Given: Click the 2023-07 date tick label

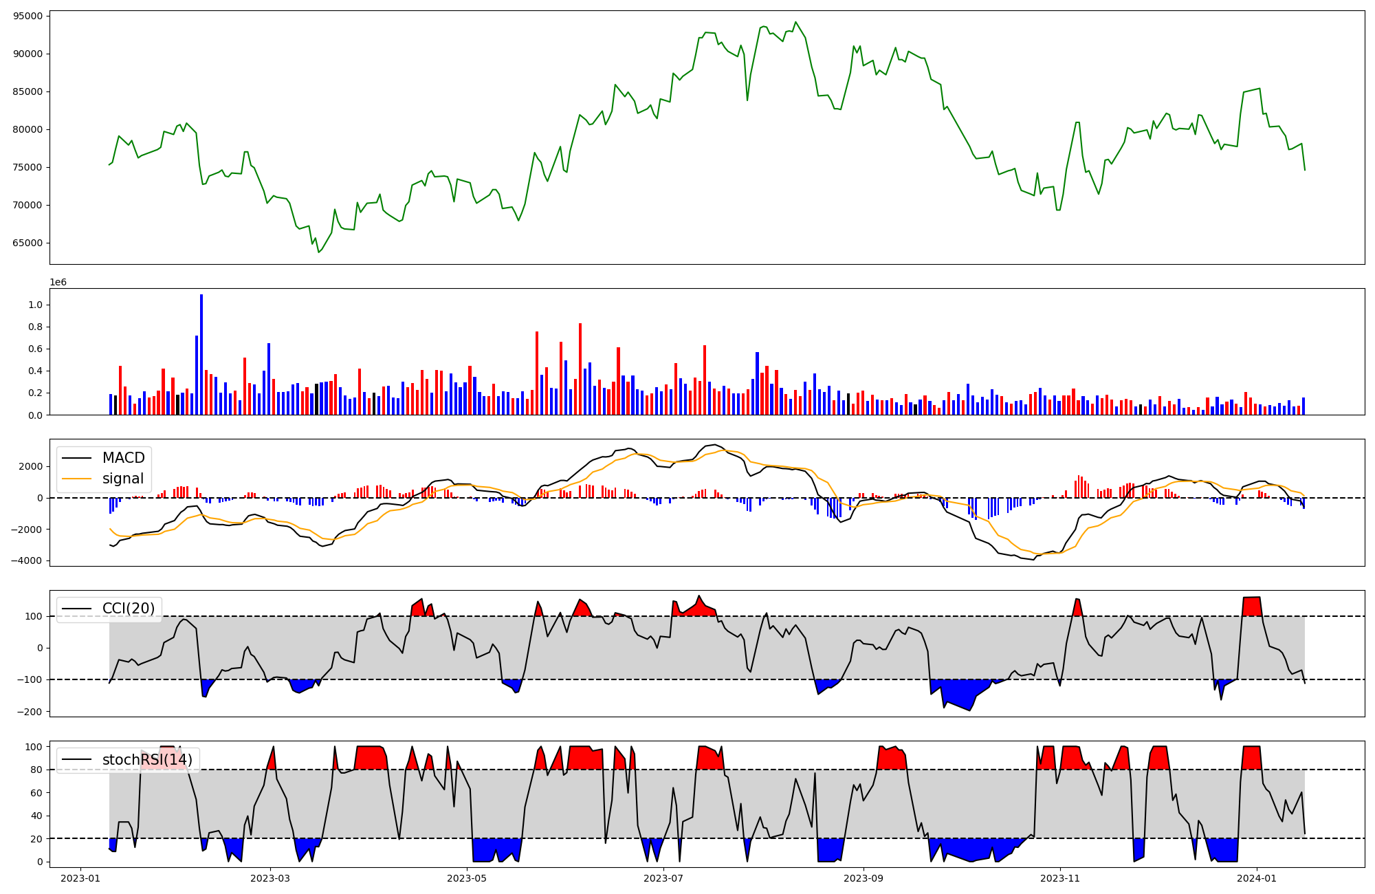Looking at the screenshot, I should click(x=663, y=878).
